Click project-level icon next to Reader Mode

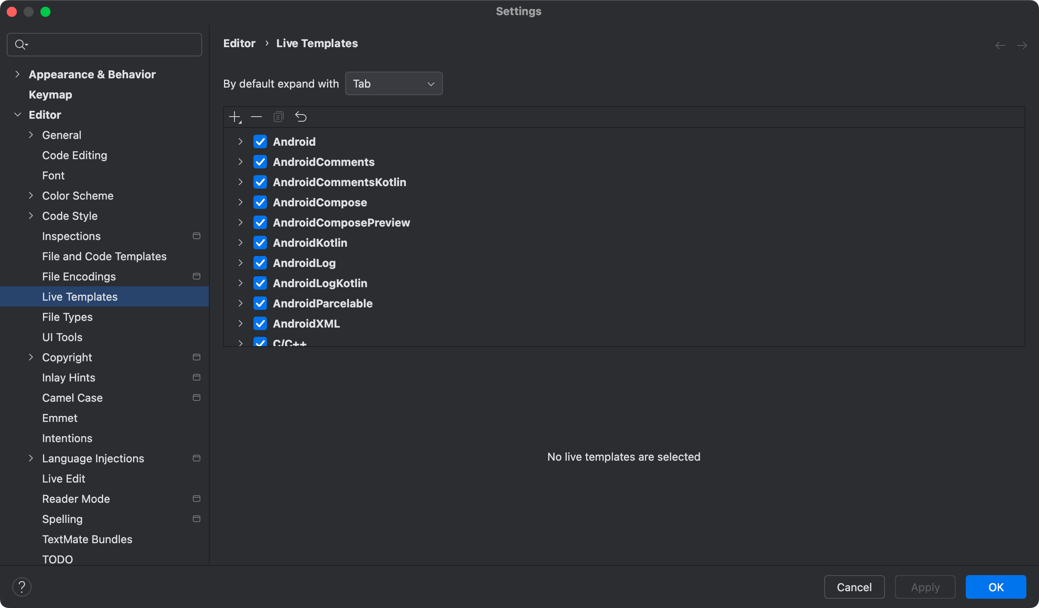(x=196, y=499)
